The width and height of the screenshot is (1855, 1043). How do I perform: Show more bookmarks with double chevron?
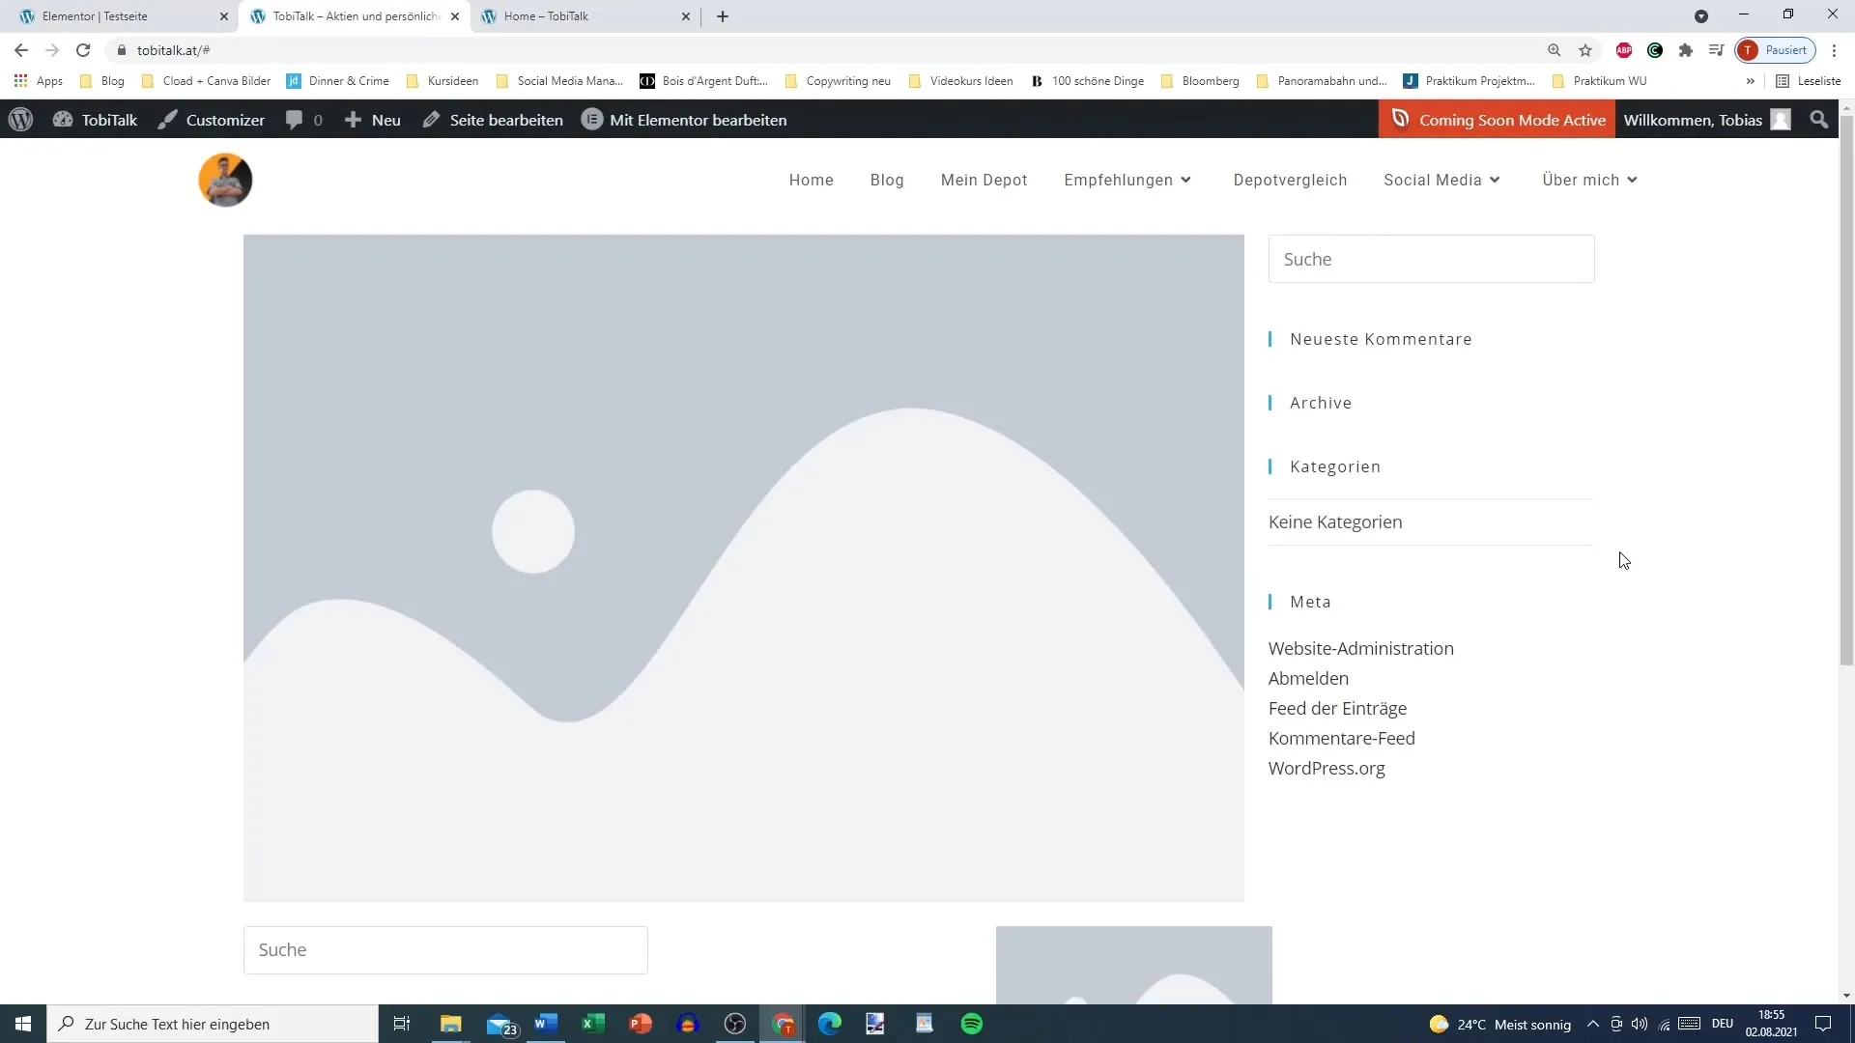[1750, 81]
